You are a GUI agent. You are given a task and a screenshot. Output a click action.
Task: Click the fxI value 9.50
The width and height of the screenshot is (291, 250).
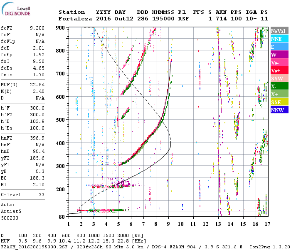[x=39, y=61]
